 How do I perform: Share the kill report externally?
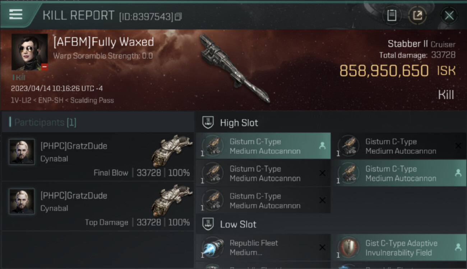(417, 15)
